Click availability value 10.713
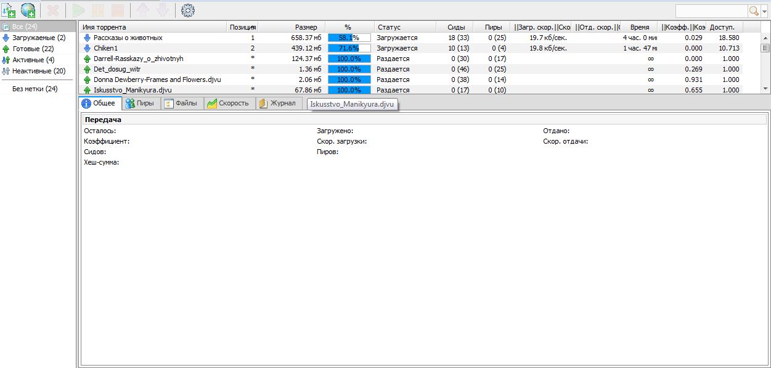The height and width of the screenshot is (368, 771). click(728, 48)
